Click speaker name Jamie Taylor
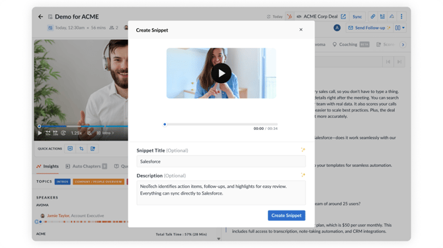 pos(58,216)
